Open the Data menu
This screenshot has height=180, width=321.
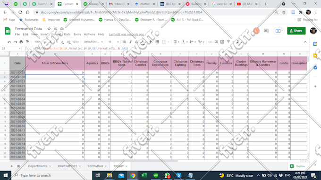67,34
